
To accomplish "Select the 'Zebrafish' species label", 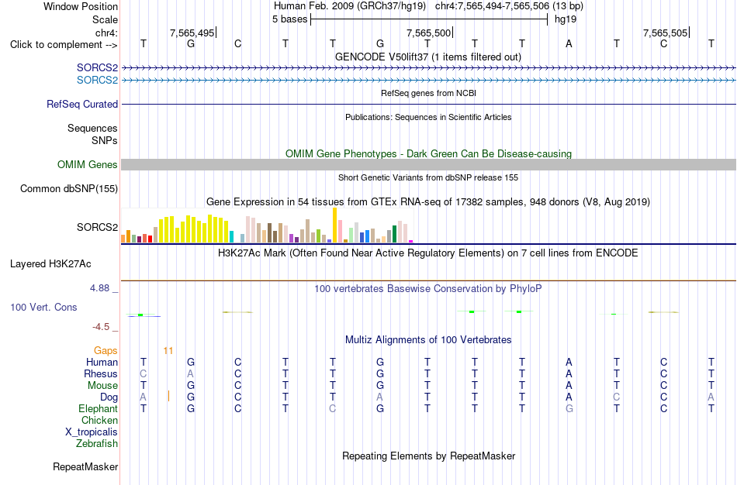I will click(x=97, y=443).
